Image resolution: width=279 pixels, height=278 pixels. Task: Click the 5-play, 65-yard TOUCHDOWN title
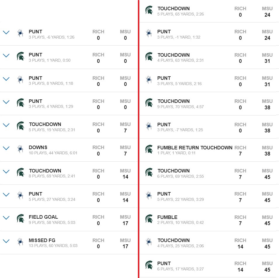pyautogui.click(x=174, y=8)
